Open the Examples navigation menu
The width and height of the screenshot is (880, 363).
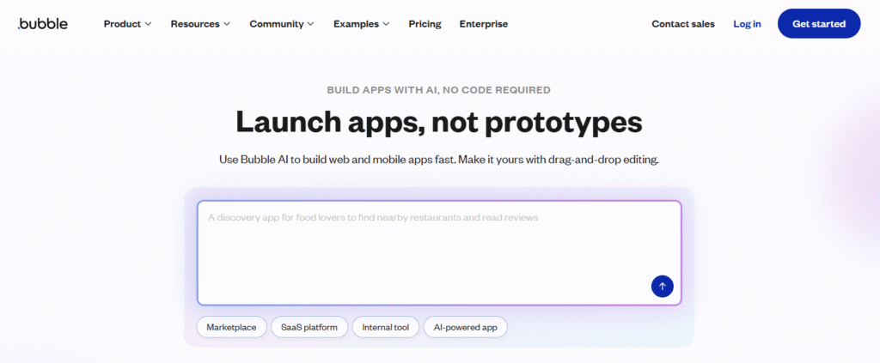[356, 24]
